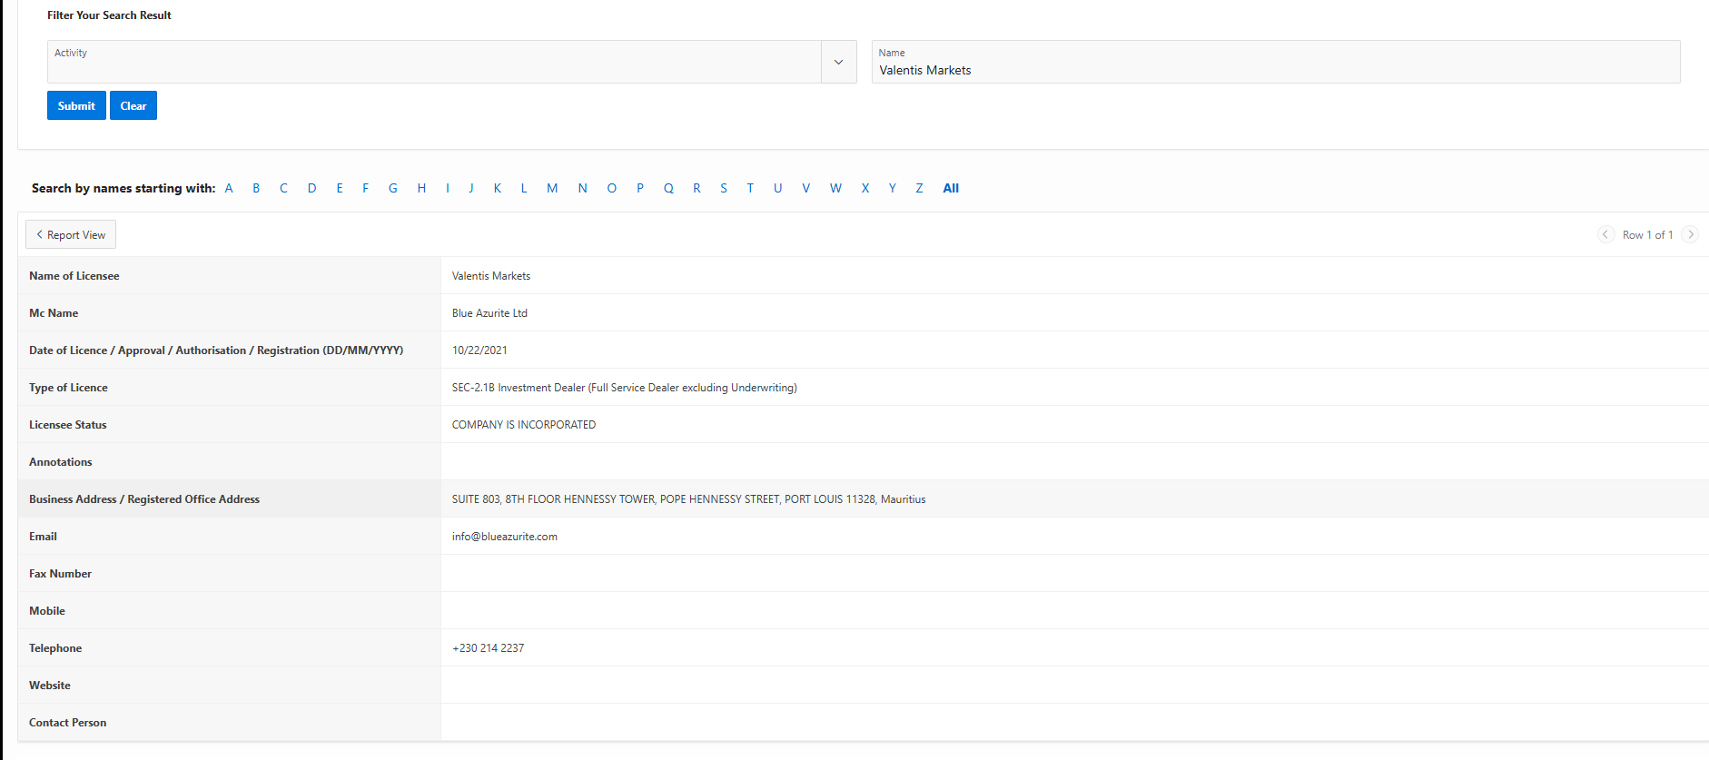Viewport: 1709px width, 760px height.
Task: Select the All names filter
Action: (951, 188)
